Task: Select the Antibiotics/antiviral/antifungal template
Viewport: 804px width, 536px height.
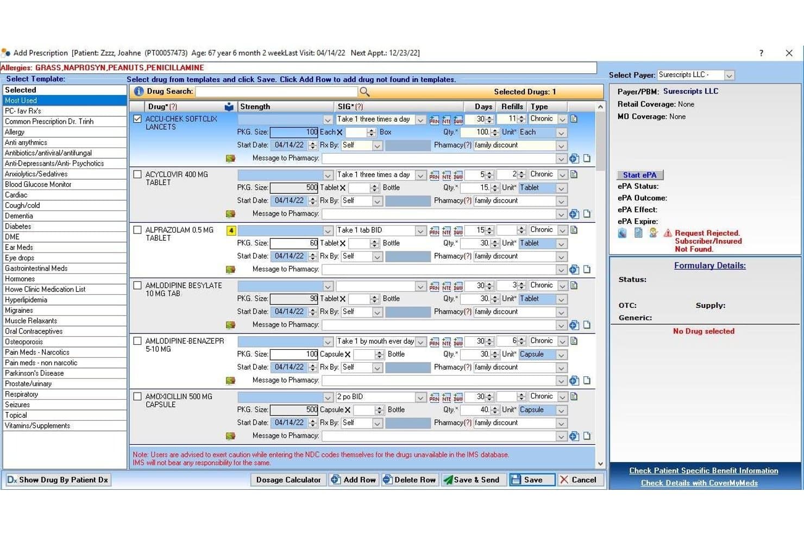Action: coord(65,153)
